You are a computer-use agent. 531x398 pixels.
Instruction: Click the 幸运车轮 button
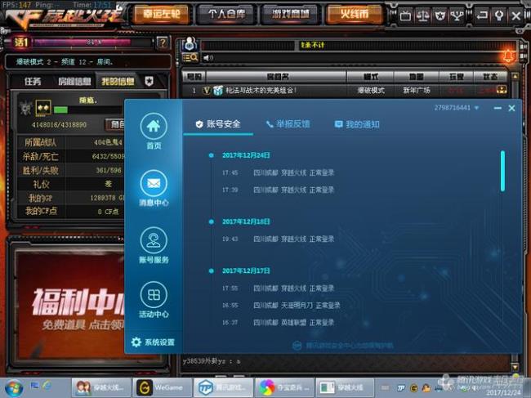[x=162, y=14]
